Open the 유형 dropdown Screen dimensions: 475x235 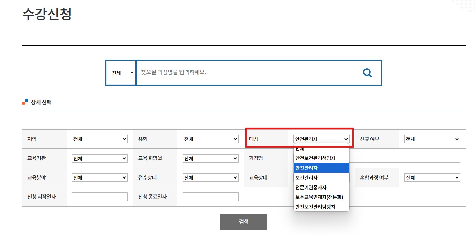coord(210,139)
